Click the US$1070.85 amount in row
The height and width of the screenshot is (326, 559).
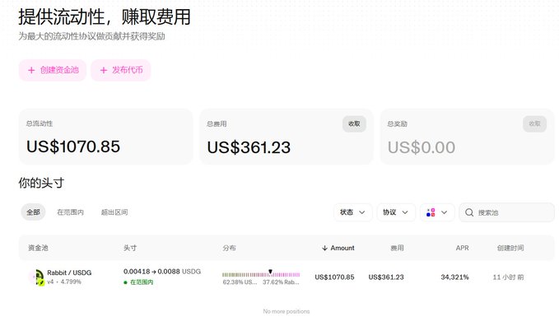[x=334, y=277]
